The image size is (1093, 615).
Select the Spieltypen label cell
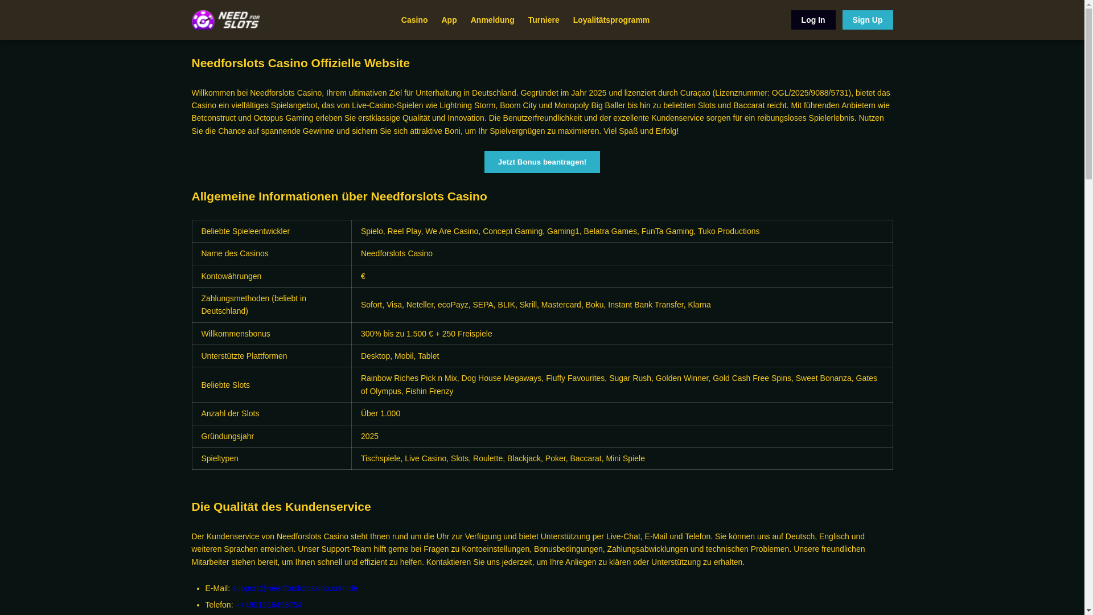point(272,458)
